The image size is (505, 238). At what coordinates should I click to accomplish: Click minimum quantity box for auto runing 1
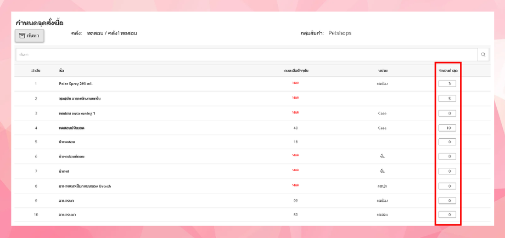tap(447, 114)
